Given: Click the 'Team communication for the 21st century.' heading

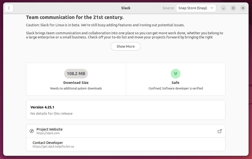Looking at the screenshot, I should tap(75, 17).
